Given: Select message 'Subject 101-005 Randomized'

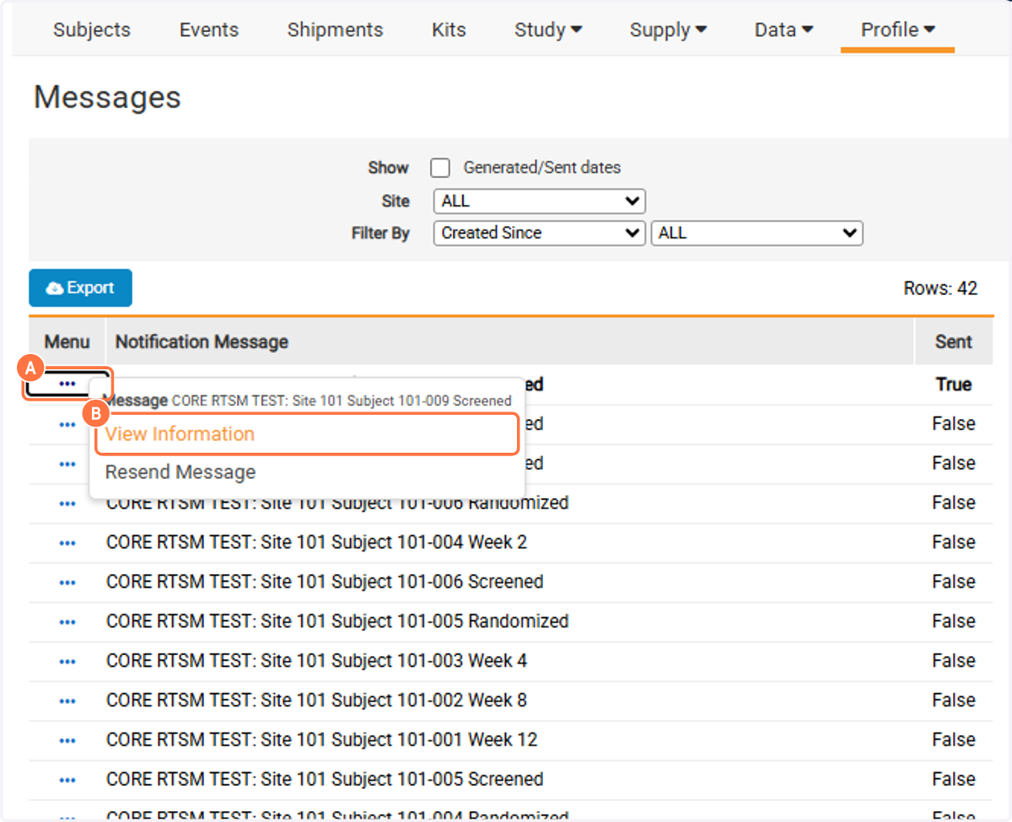Looking at the screenshot, I should pos(337,621).
